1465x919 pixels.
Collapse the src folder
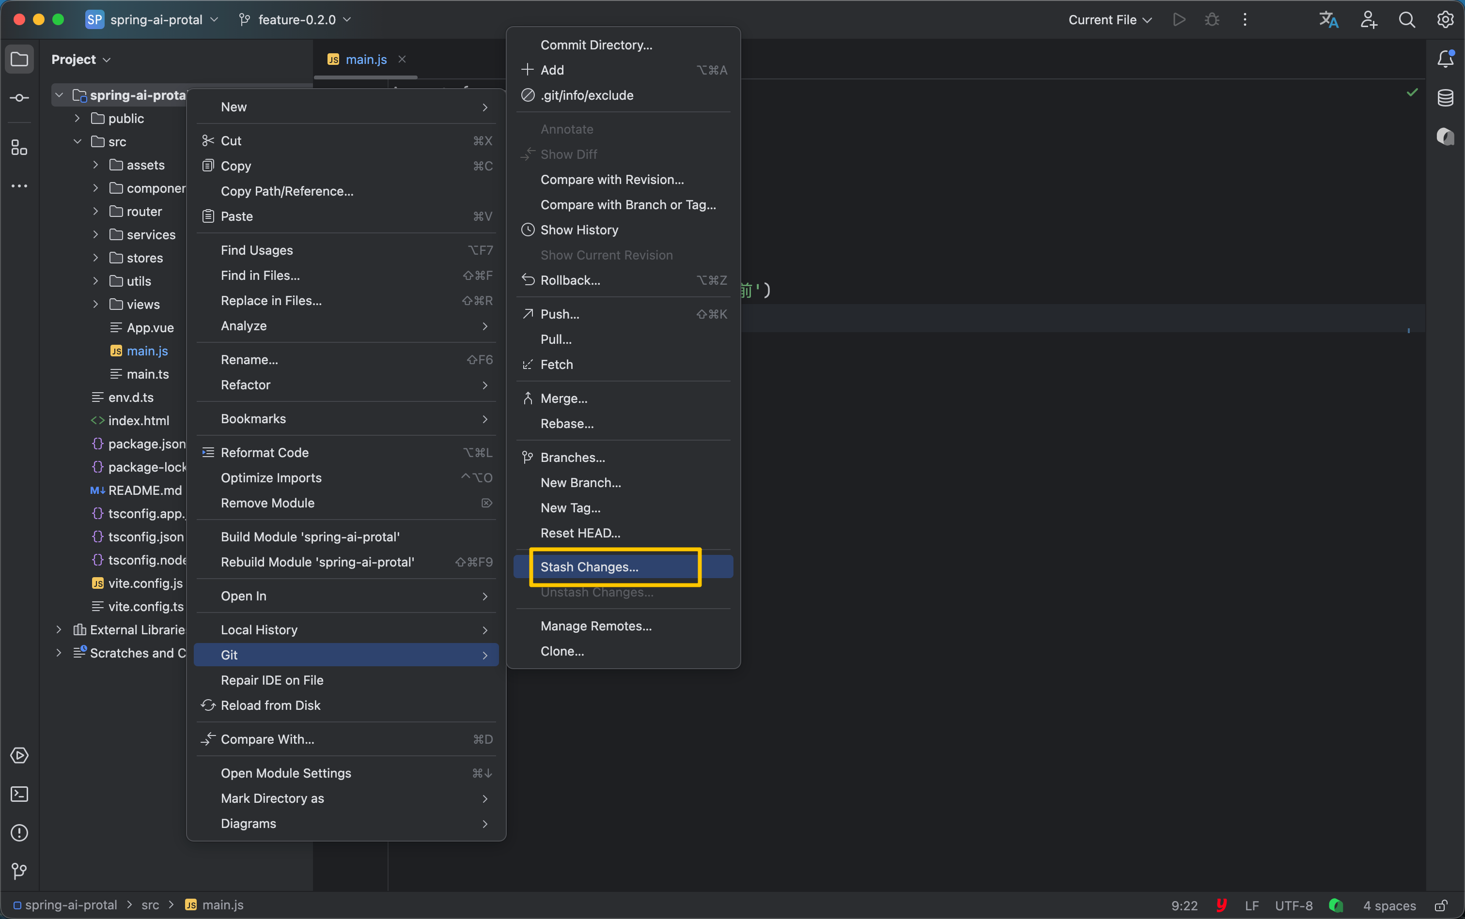coord(77,141)
